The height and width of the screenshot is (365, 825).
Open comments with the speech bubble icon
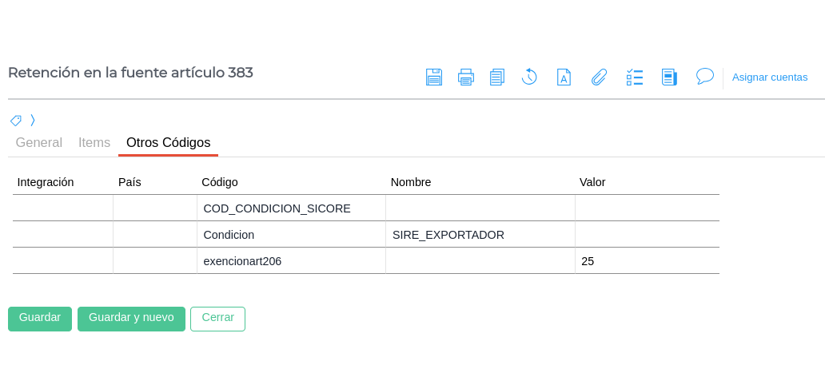[x=704, y=77]
